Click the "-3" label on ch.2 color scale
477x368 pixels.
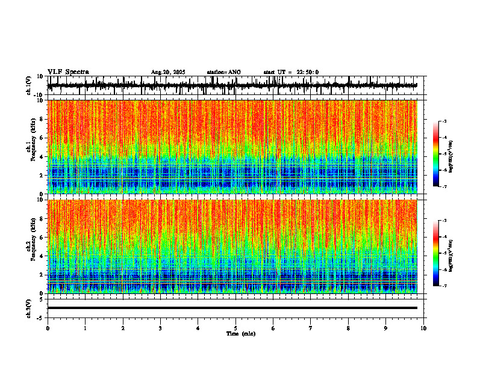click(x=444, y=221)
